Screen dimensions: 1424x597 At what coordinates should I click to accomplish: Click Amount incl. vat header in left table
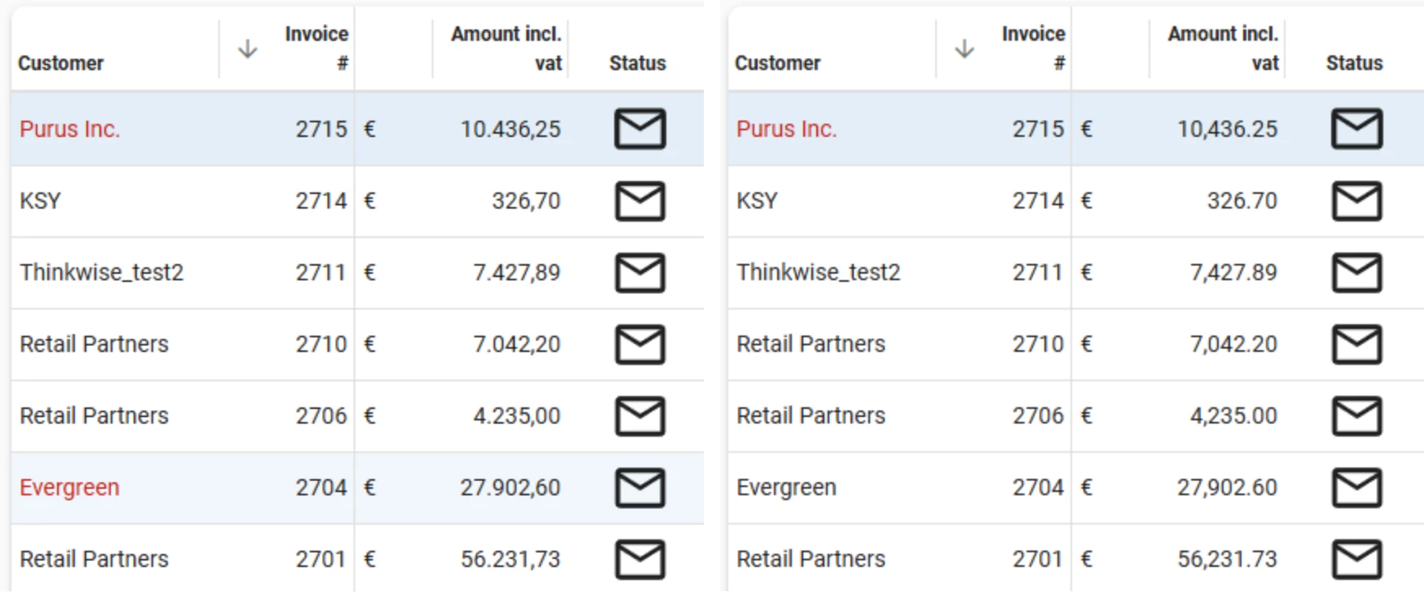506,48
